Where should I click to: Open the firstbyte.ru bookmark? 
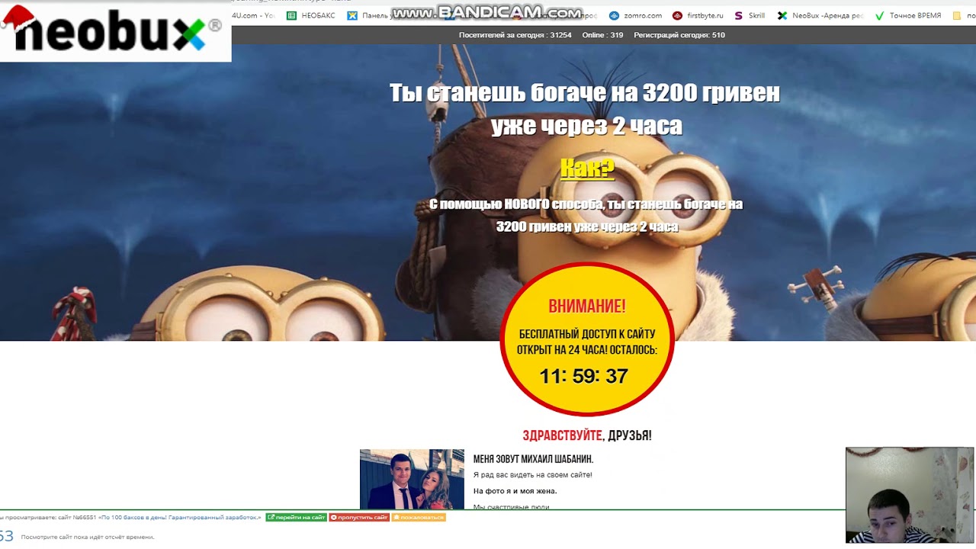(x=698, y=15)
